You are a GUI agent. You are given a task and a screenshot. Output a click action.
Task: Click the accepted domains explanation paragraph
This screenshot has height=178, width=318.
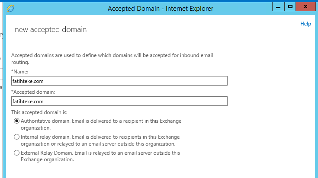112,58
